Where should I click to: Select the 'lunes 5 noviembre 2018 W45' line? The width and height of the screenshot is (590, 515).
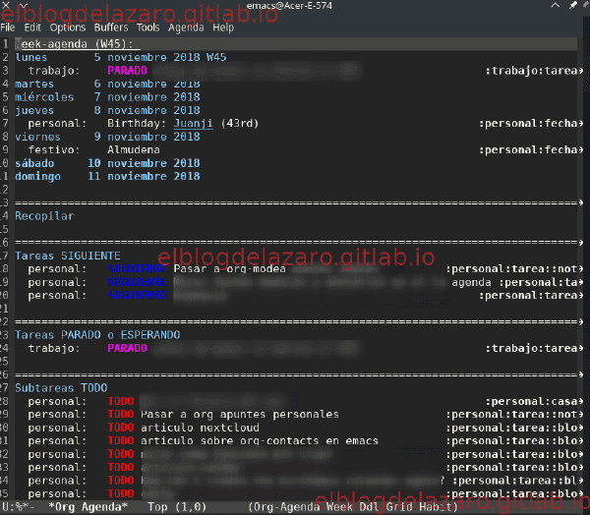120,57
